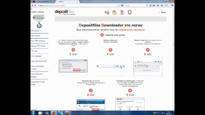Click the browser back arrow

(x=32, y=5)
